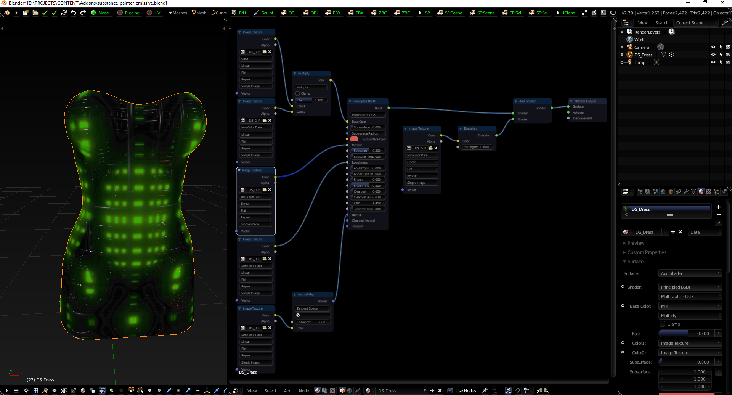
Task: Remove material slot with minus button
Action: (719, 215)
